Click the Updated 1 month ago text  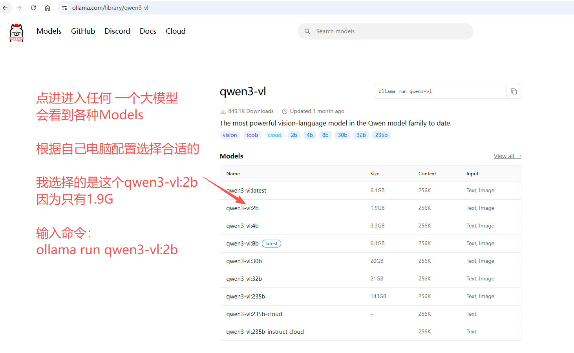tap(317, 111)
